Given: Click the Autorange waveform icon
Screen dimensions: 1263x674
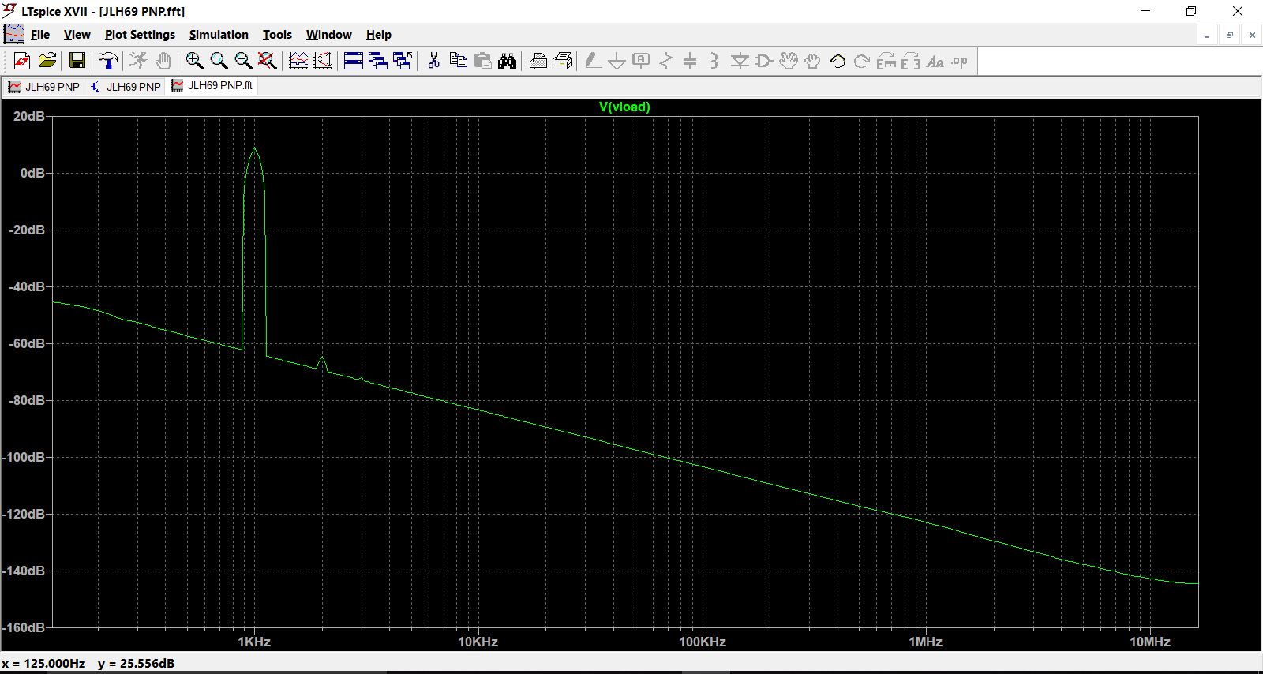Looking at the screenshot, I should (x=298, y=61).
